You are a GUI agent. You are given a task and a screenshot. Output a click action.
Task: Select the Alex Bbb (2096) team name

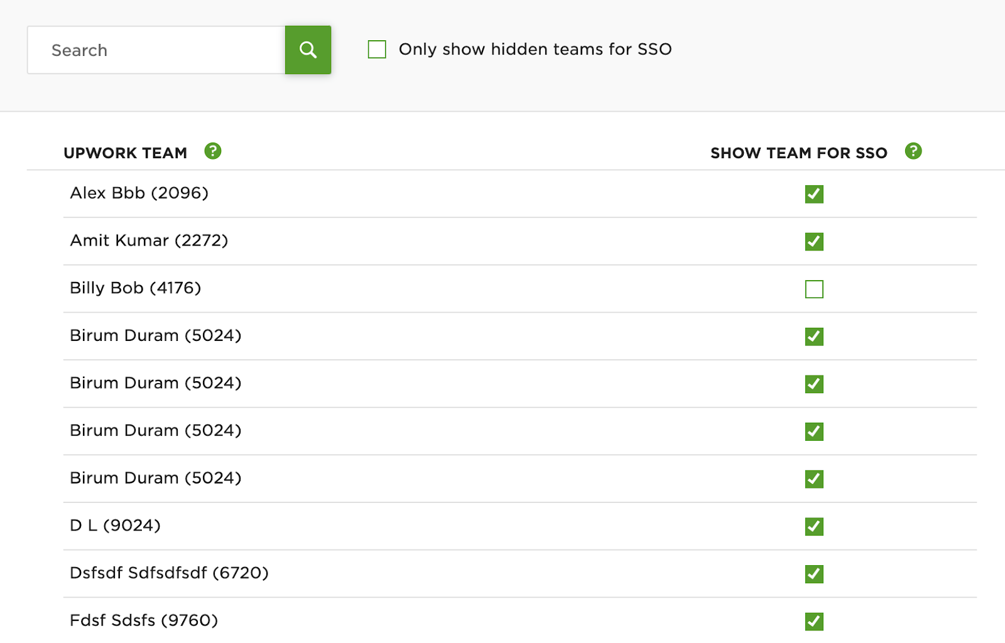(x=139, y=193)
